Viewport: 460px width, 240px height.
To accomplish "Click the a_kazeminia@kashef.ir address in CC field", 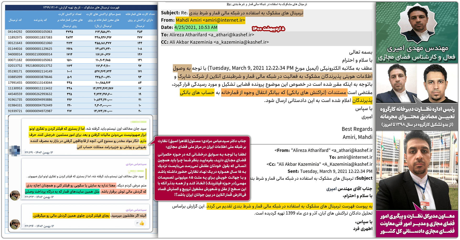I will [x=241, y=42].
